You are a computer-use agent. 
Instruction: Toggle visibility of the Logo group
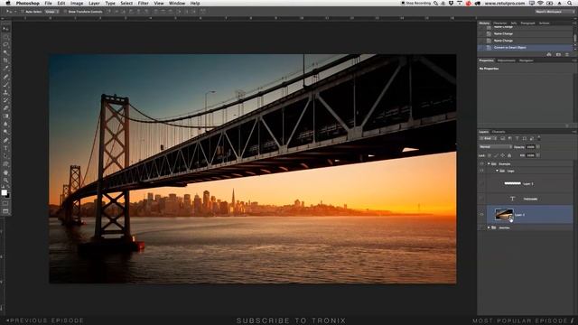point(481,171)
